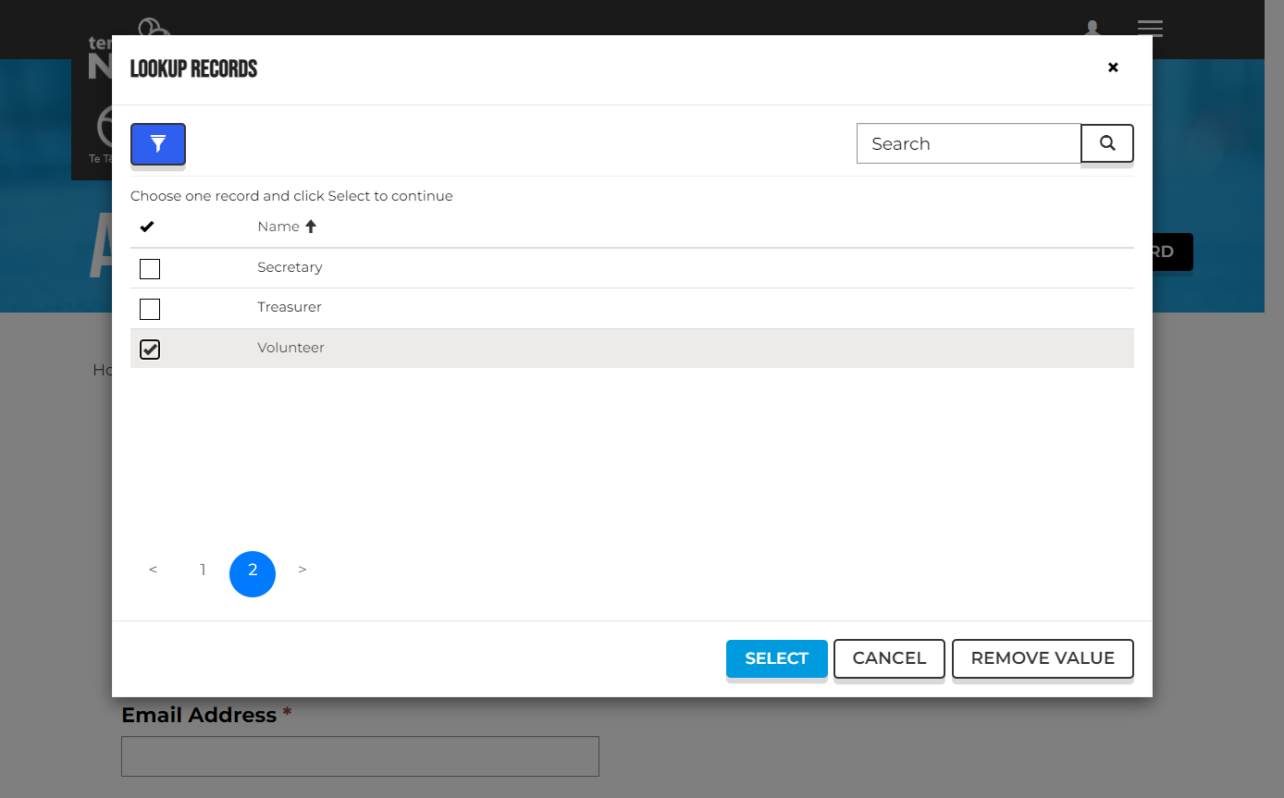The width and height of the screenshot is (1284, 798).
Task: Sort by the Name column header
Action: coord(287,227)
